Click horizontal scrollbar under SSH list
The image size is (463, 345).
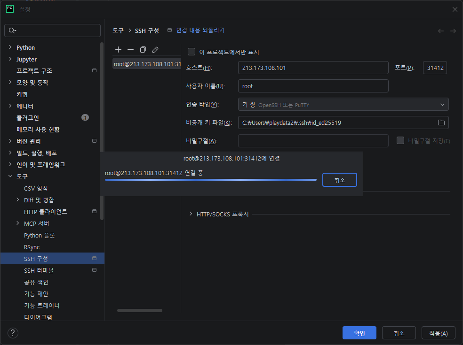point(140,310)
